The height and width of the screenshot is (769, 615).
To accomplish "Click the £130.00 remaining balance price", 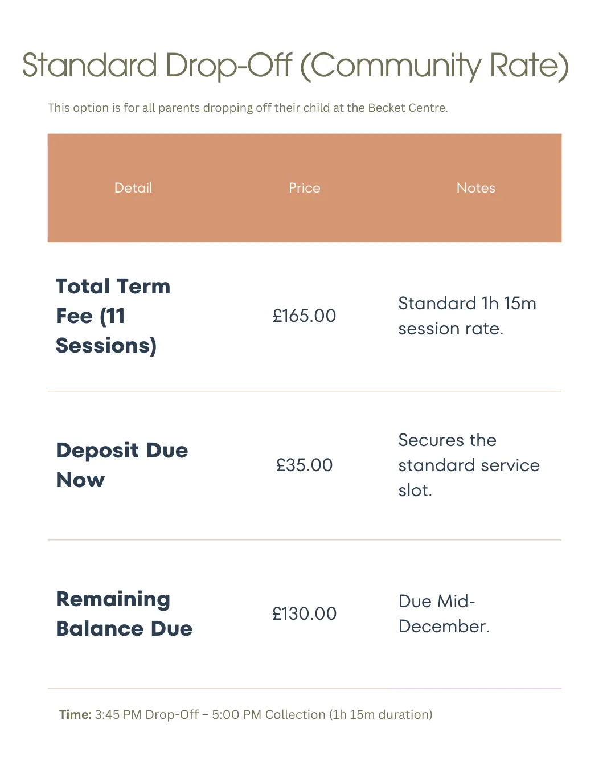I will [x=305, y=613].
